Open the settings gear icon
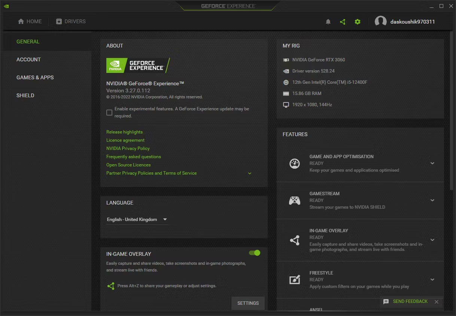This screenshot has height=316, width=456. point(358,22)
